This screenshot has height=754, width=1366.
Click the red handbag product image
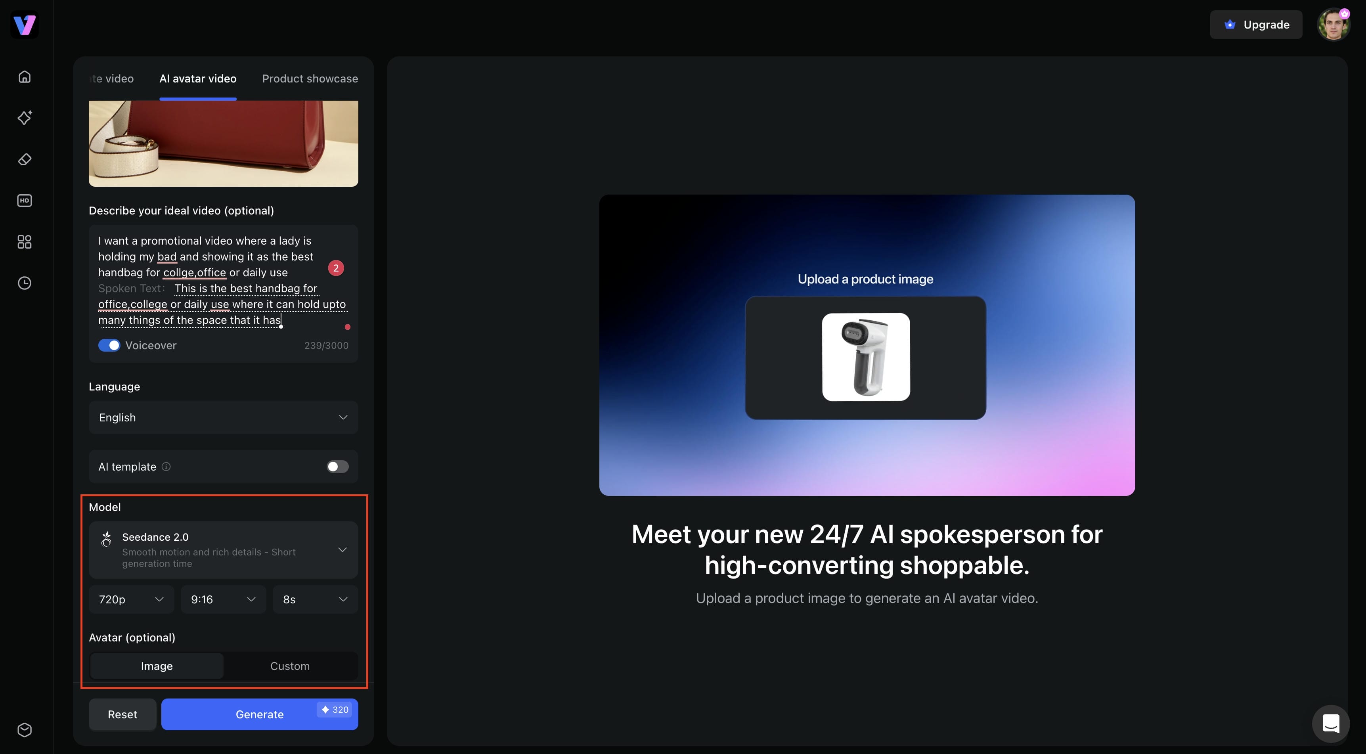[x=223, y=143]
